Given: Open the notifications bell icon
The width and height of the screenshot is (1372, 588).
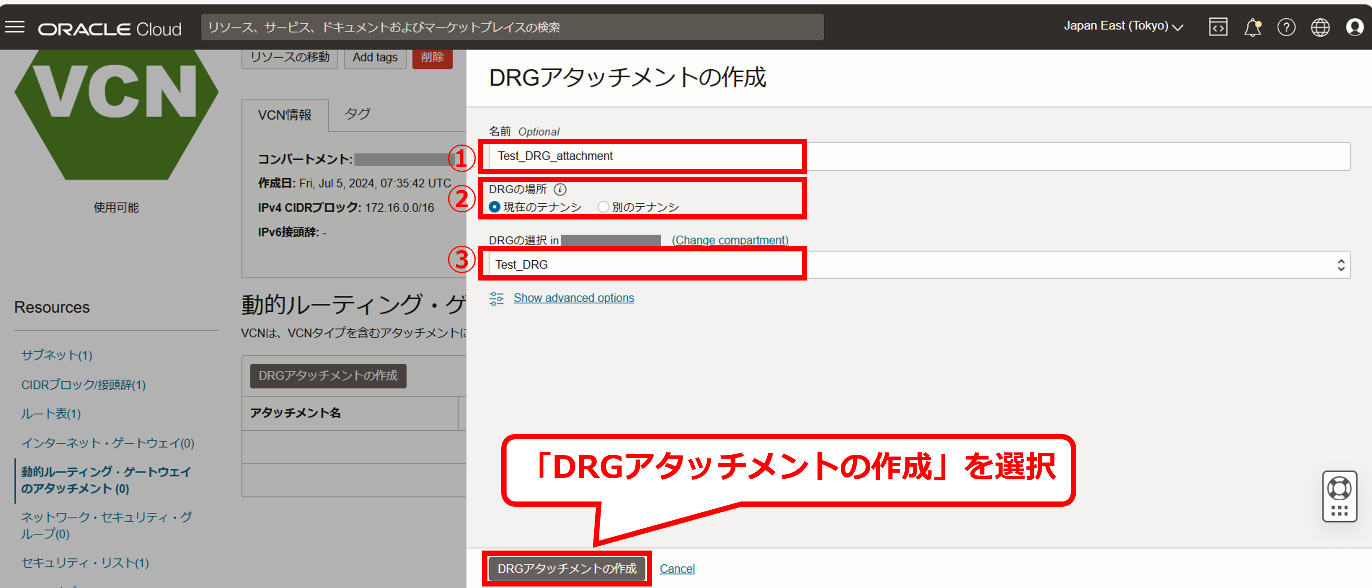Looking at the screenshot, I should [x=1252, y=27].
